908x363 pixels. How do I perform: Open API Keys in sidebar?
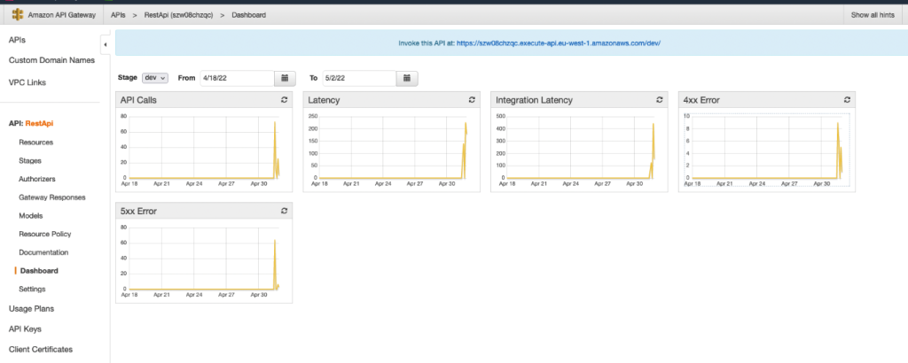tap(25, 328)
